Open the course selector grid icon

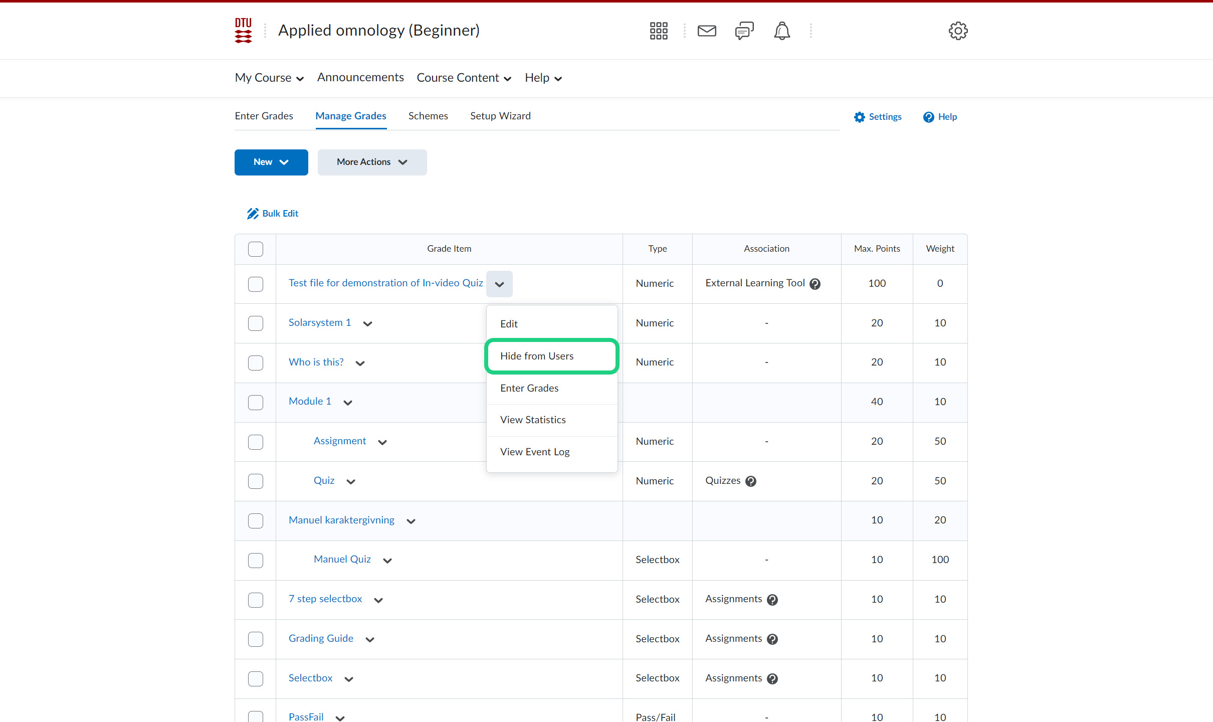coord(659,31)
